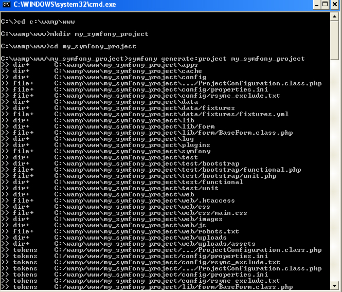
Task: Click the scrollbar up arrow
Action: point(334,16)
